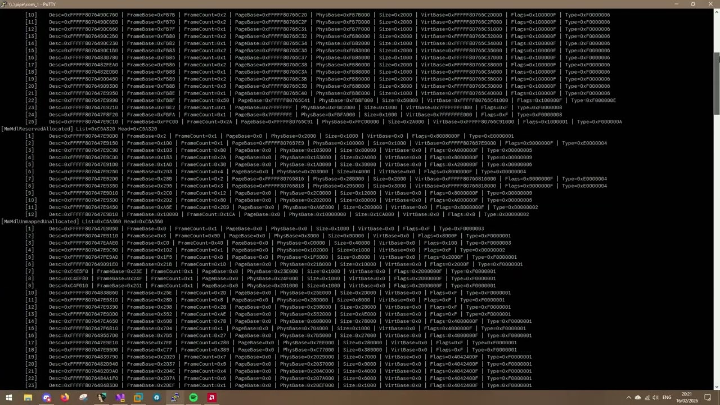The width and height of the screenshot is (720, 405).
Task: Maximize or restore the PuTTY window
Action: click(693, 4)
